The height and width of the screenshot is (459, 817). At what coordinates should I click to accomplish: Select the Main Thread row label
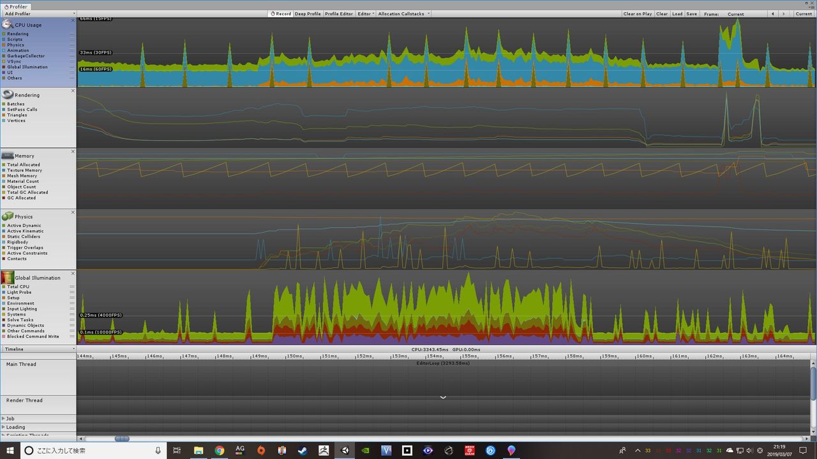21,365
